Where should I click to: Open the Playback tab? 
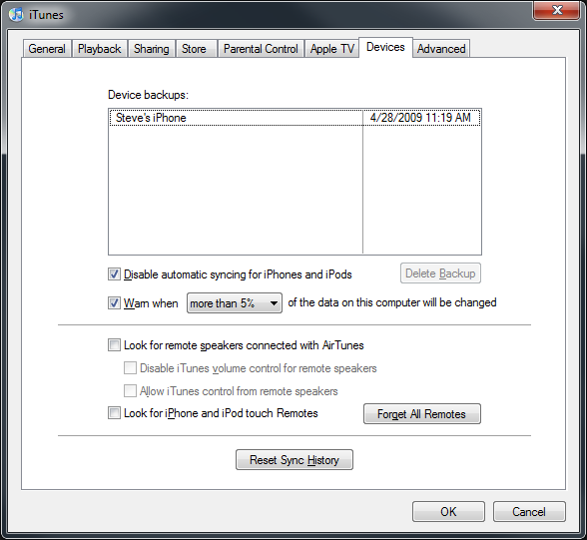point(99,49)
